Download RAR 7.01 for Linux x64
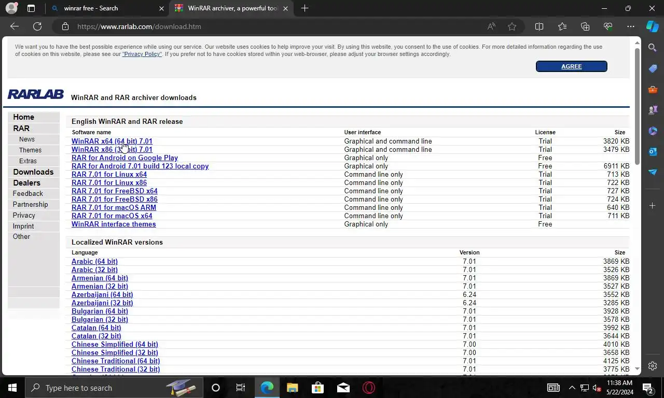 (109, 174)
